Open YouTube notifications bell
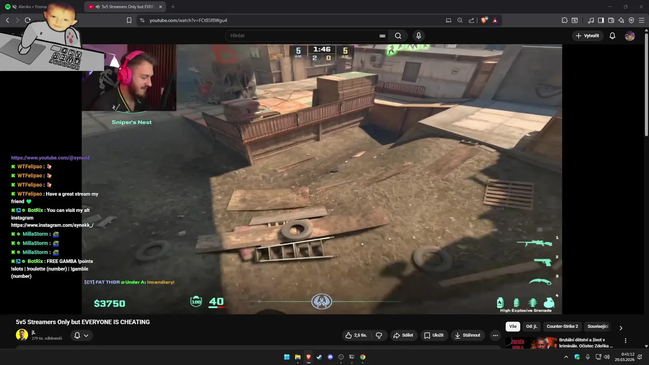649x365 pixels. point(612,35)
